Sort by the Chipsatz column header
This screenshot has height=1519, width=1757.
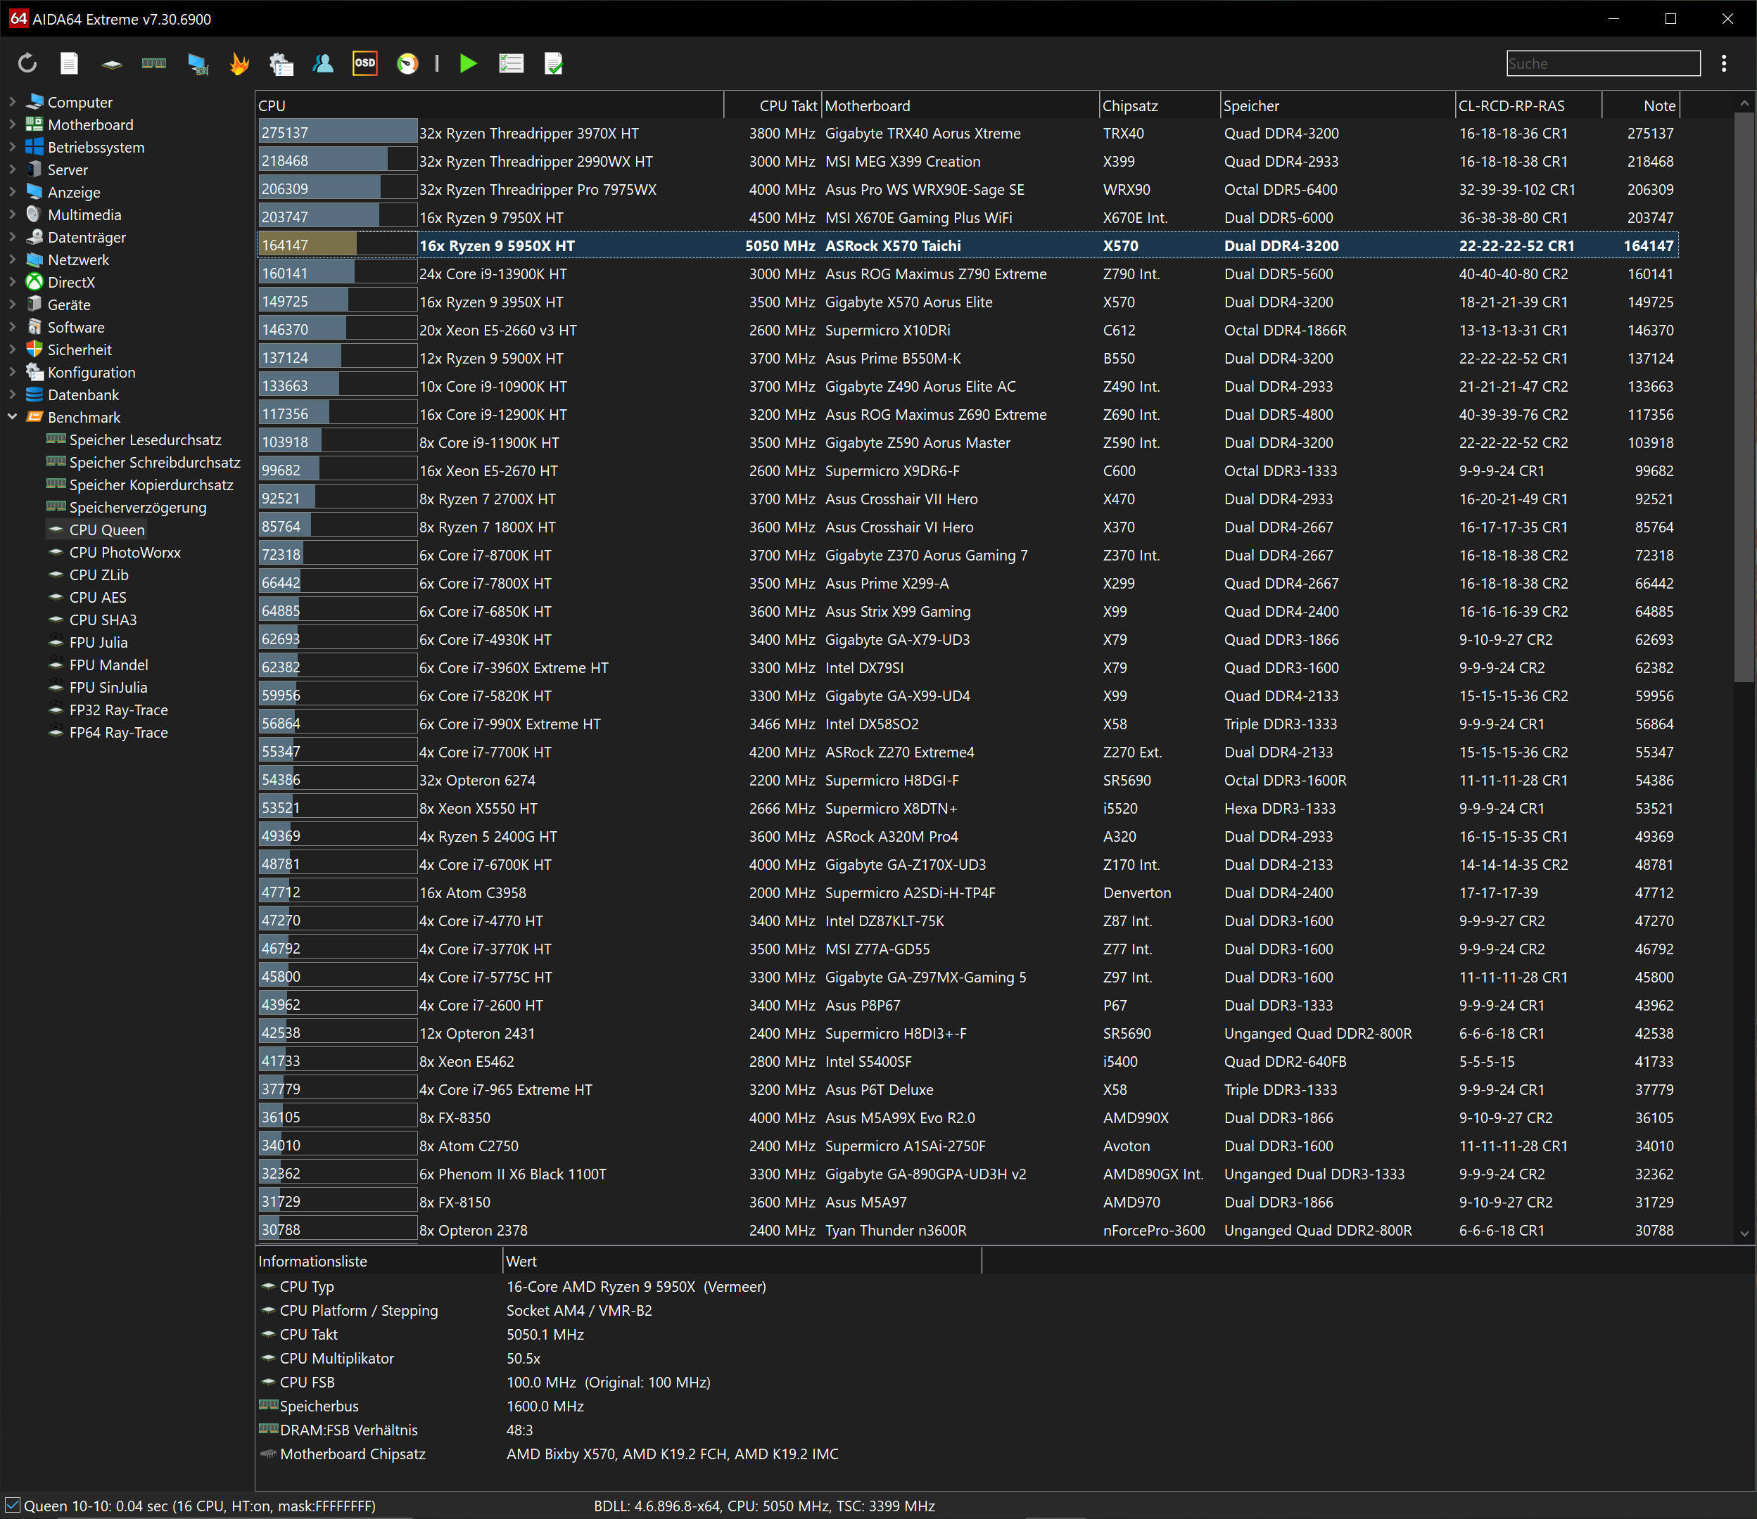[x=1159, y=105]
